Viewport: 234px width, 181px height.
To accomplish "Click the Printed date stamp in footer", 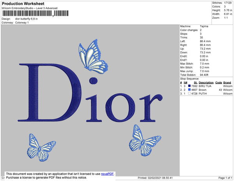I will (155, 178).
